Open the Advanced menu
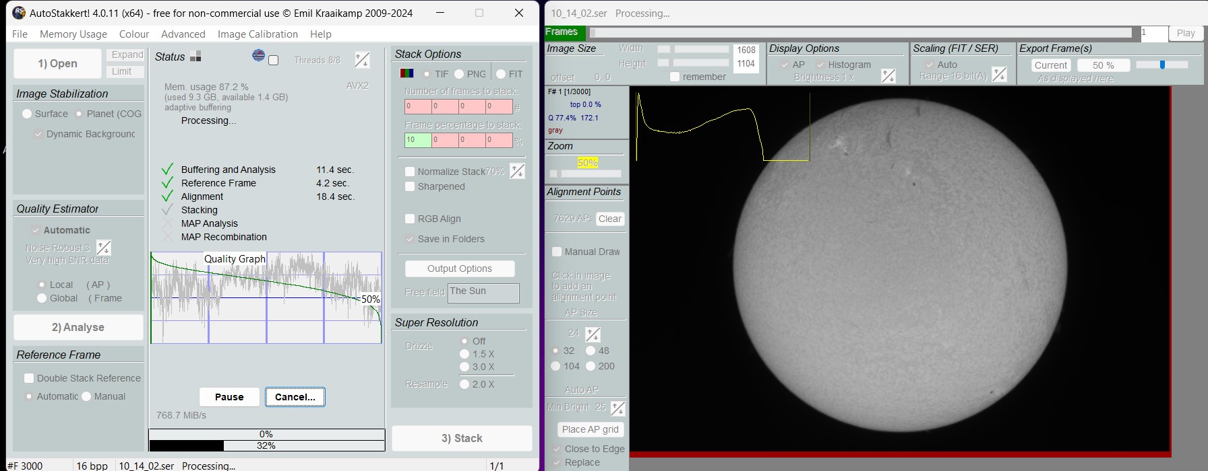Image resolution: width=1208 pixels, height=471 pixels. coord(183,34)
